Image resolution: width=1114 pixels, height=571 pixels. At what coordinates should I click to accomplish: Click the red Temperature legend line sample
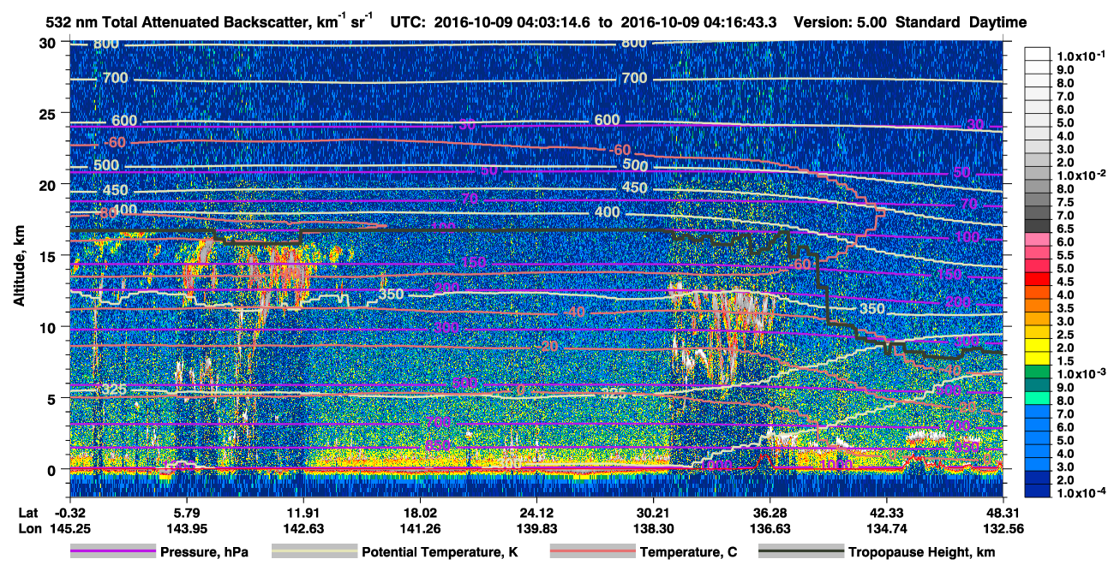point(592,552)
